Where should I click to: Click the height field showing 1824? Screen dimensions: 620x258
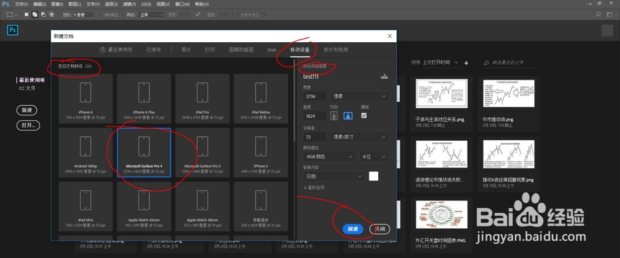point(315,115)
